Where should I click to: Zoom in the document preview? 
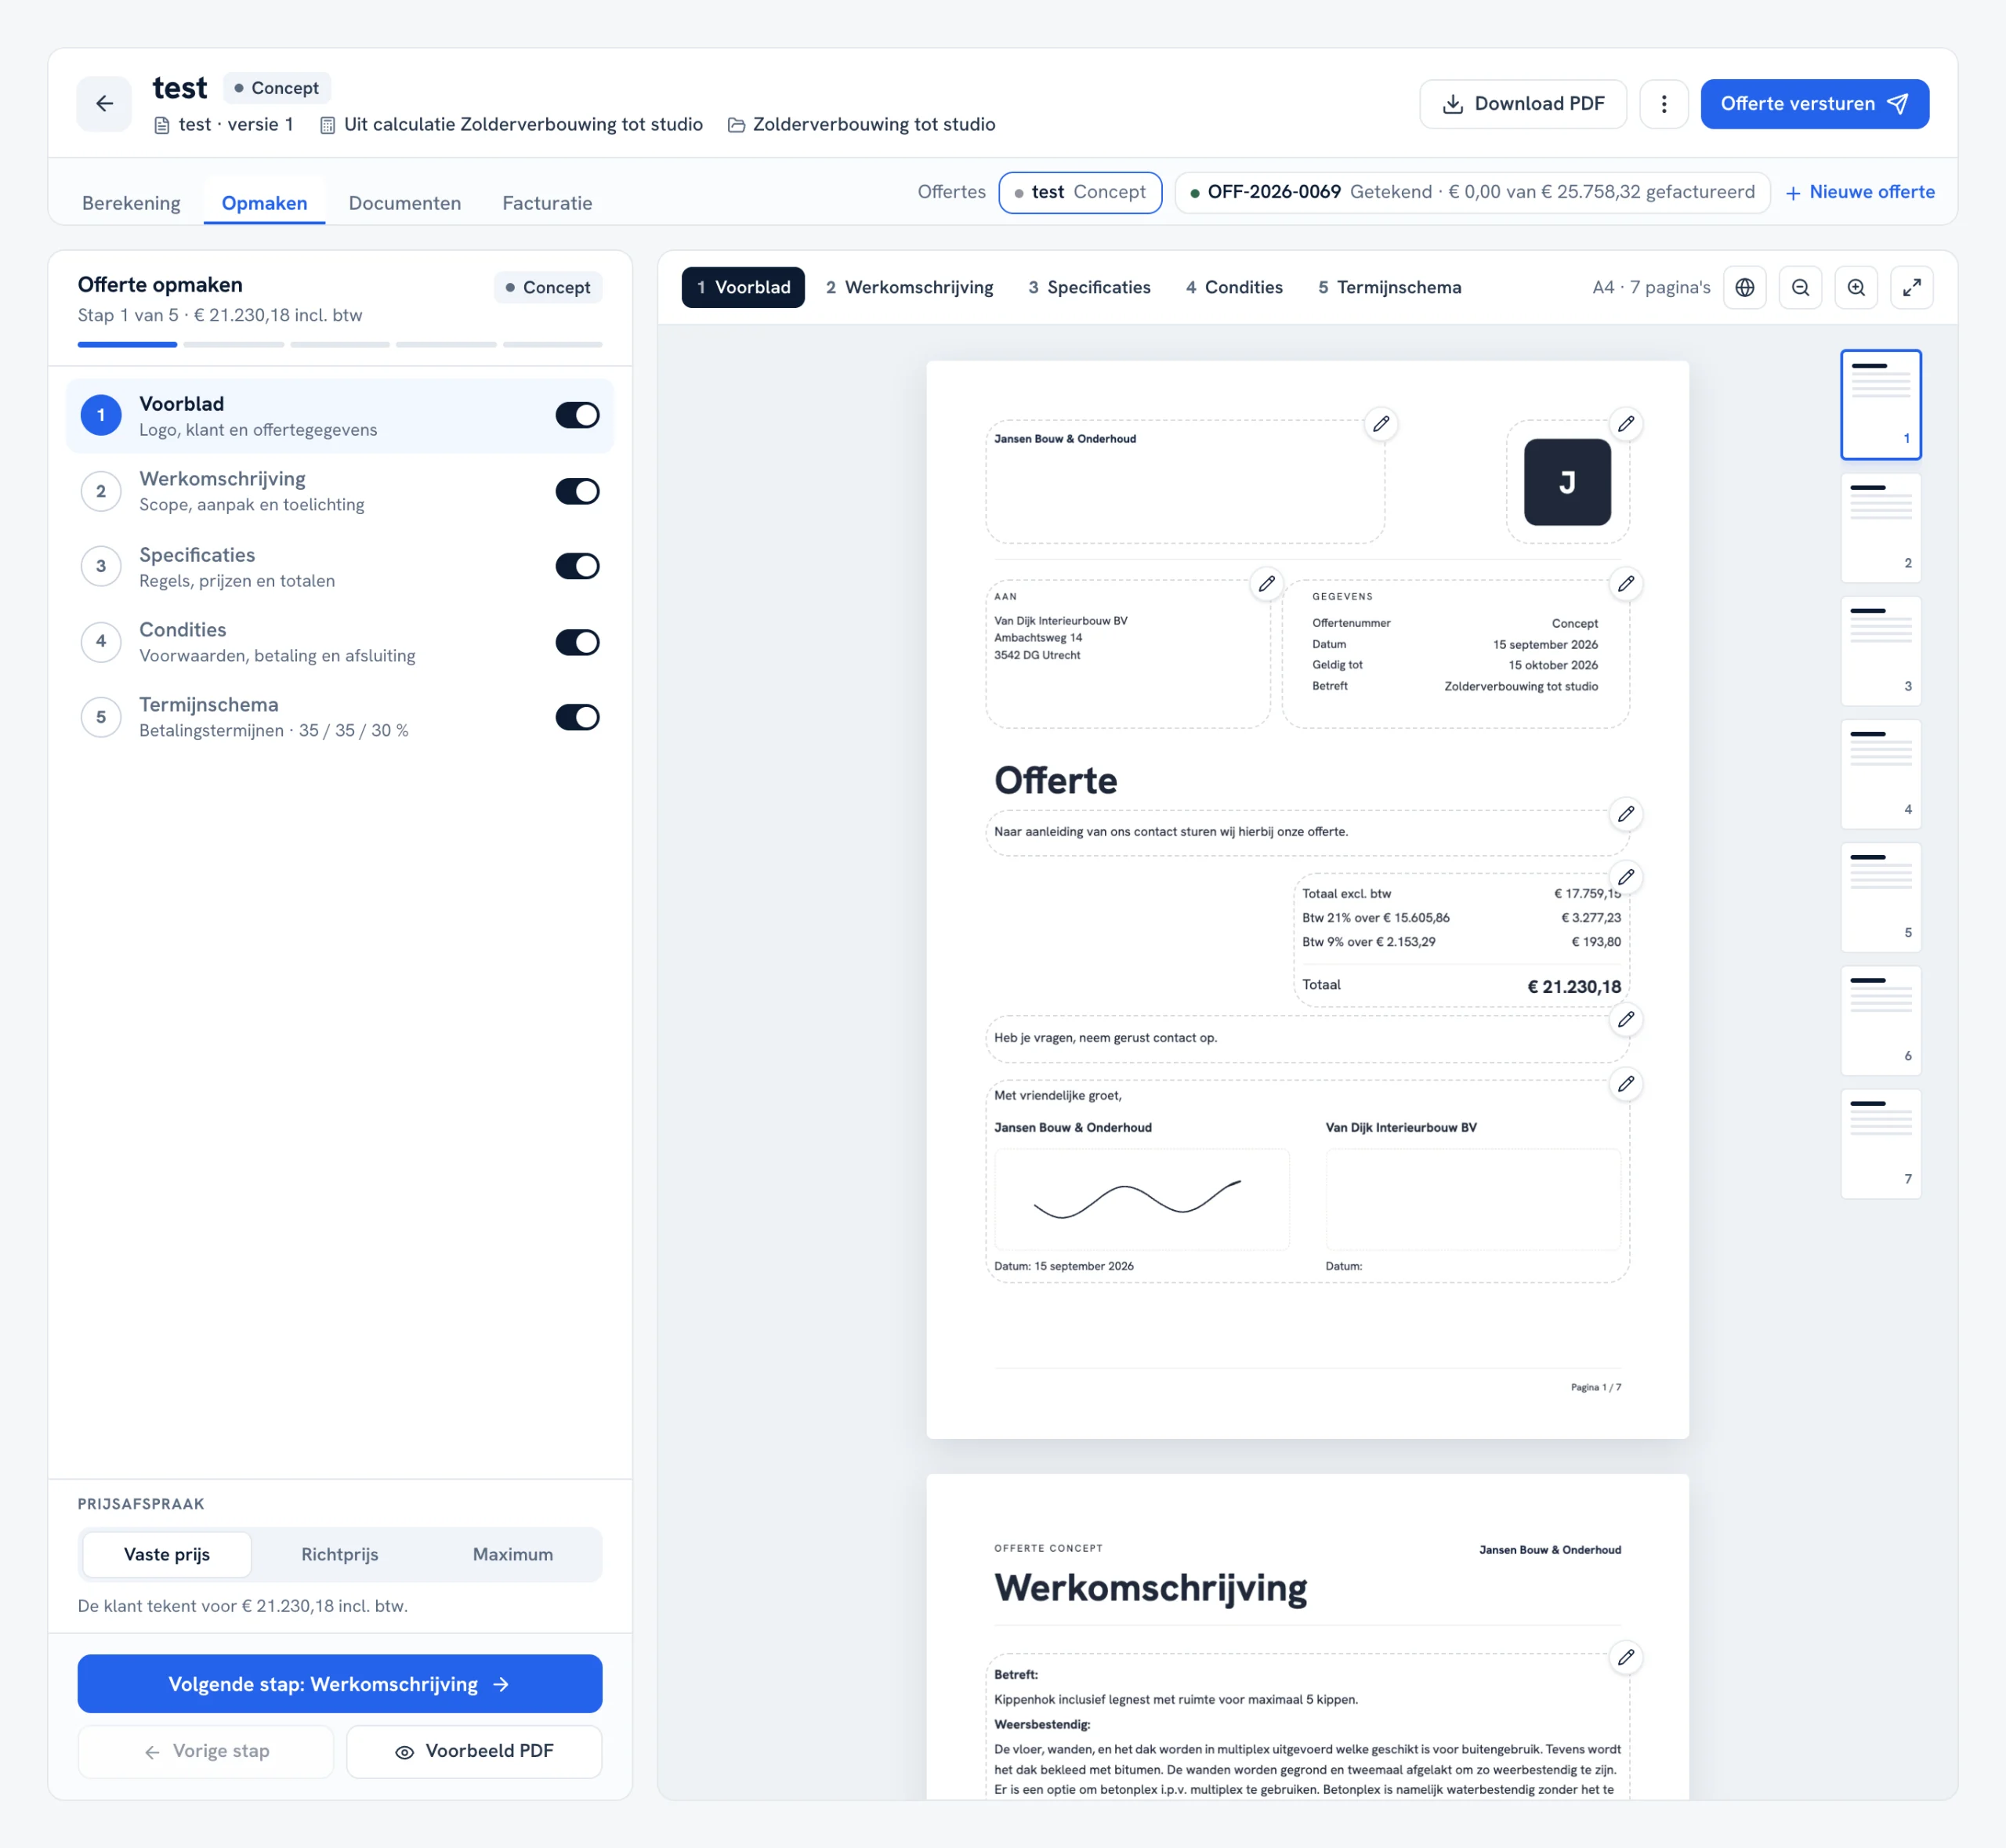[1856, 288]
